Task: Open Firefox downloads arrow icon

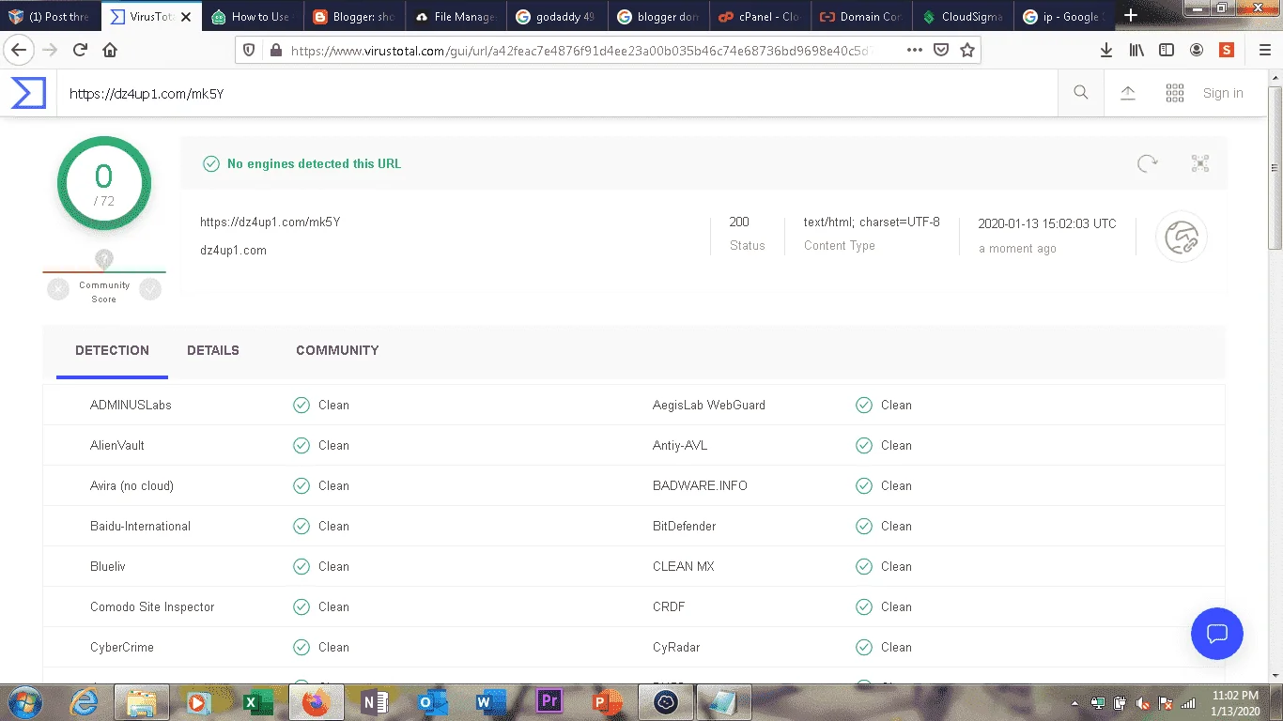Action: (1106, 50)
